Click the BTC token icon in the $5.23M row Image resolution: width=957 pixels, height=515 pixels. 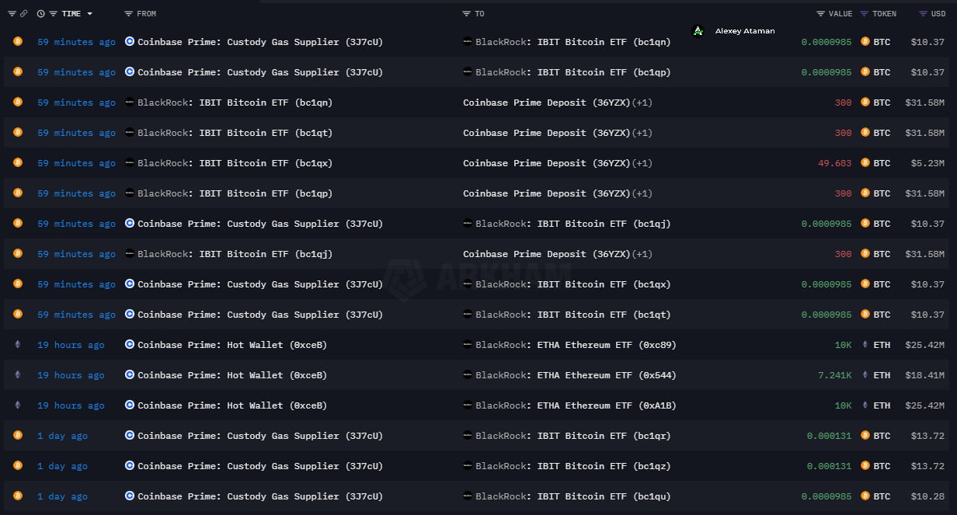[865, 163]
